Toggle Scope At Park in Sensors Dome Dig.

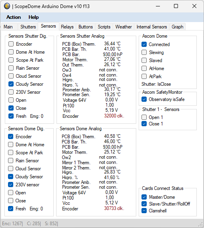coord(10,153)
